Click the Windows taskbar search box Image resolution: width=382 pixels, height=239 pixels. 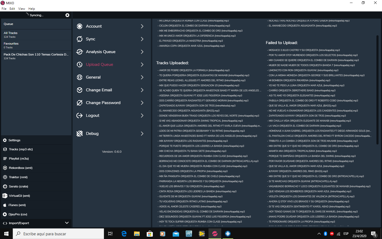coord(58,234)
